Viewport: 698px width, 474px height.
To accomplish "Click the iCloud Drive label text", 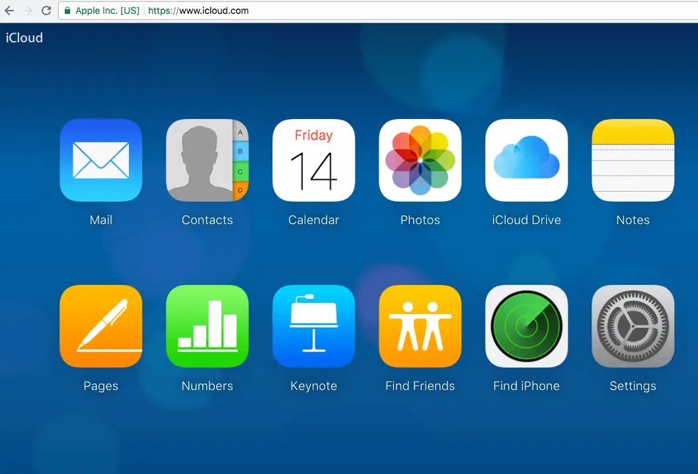I will [x=527, y=220].
